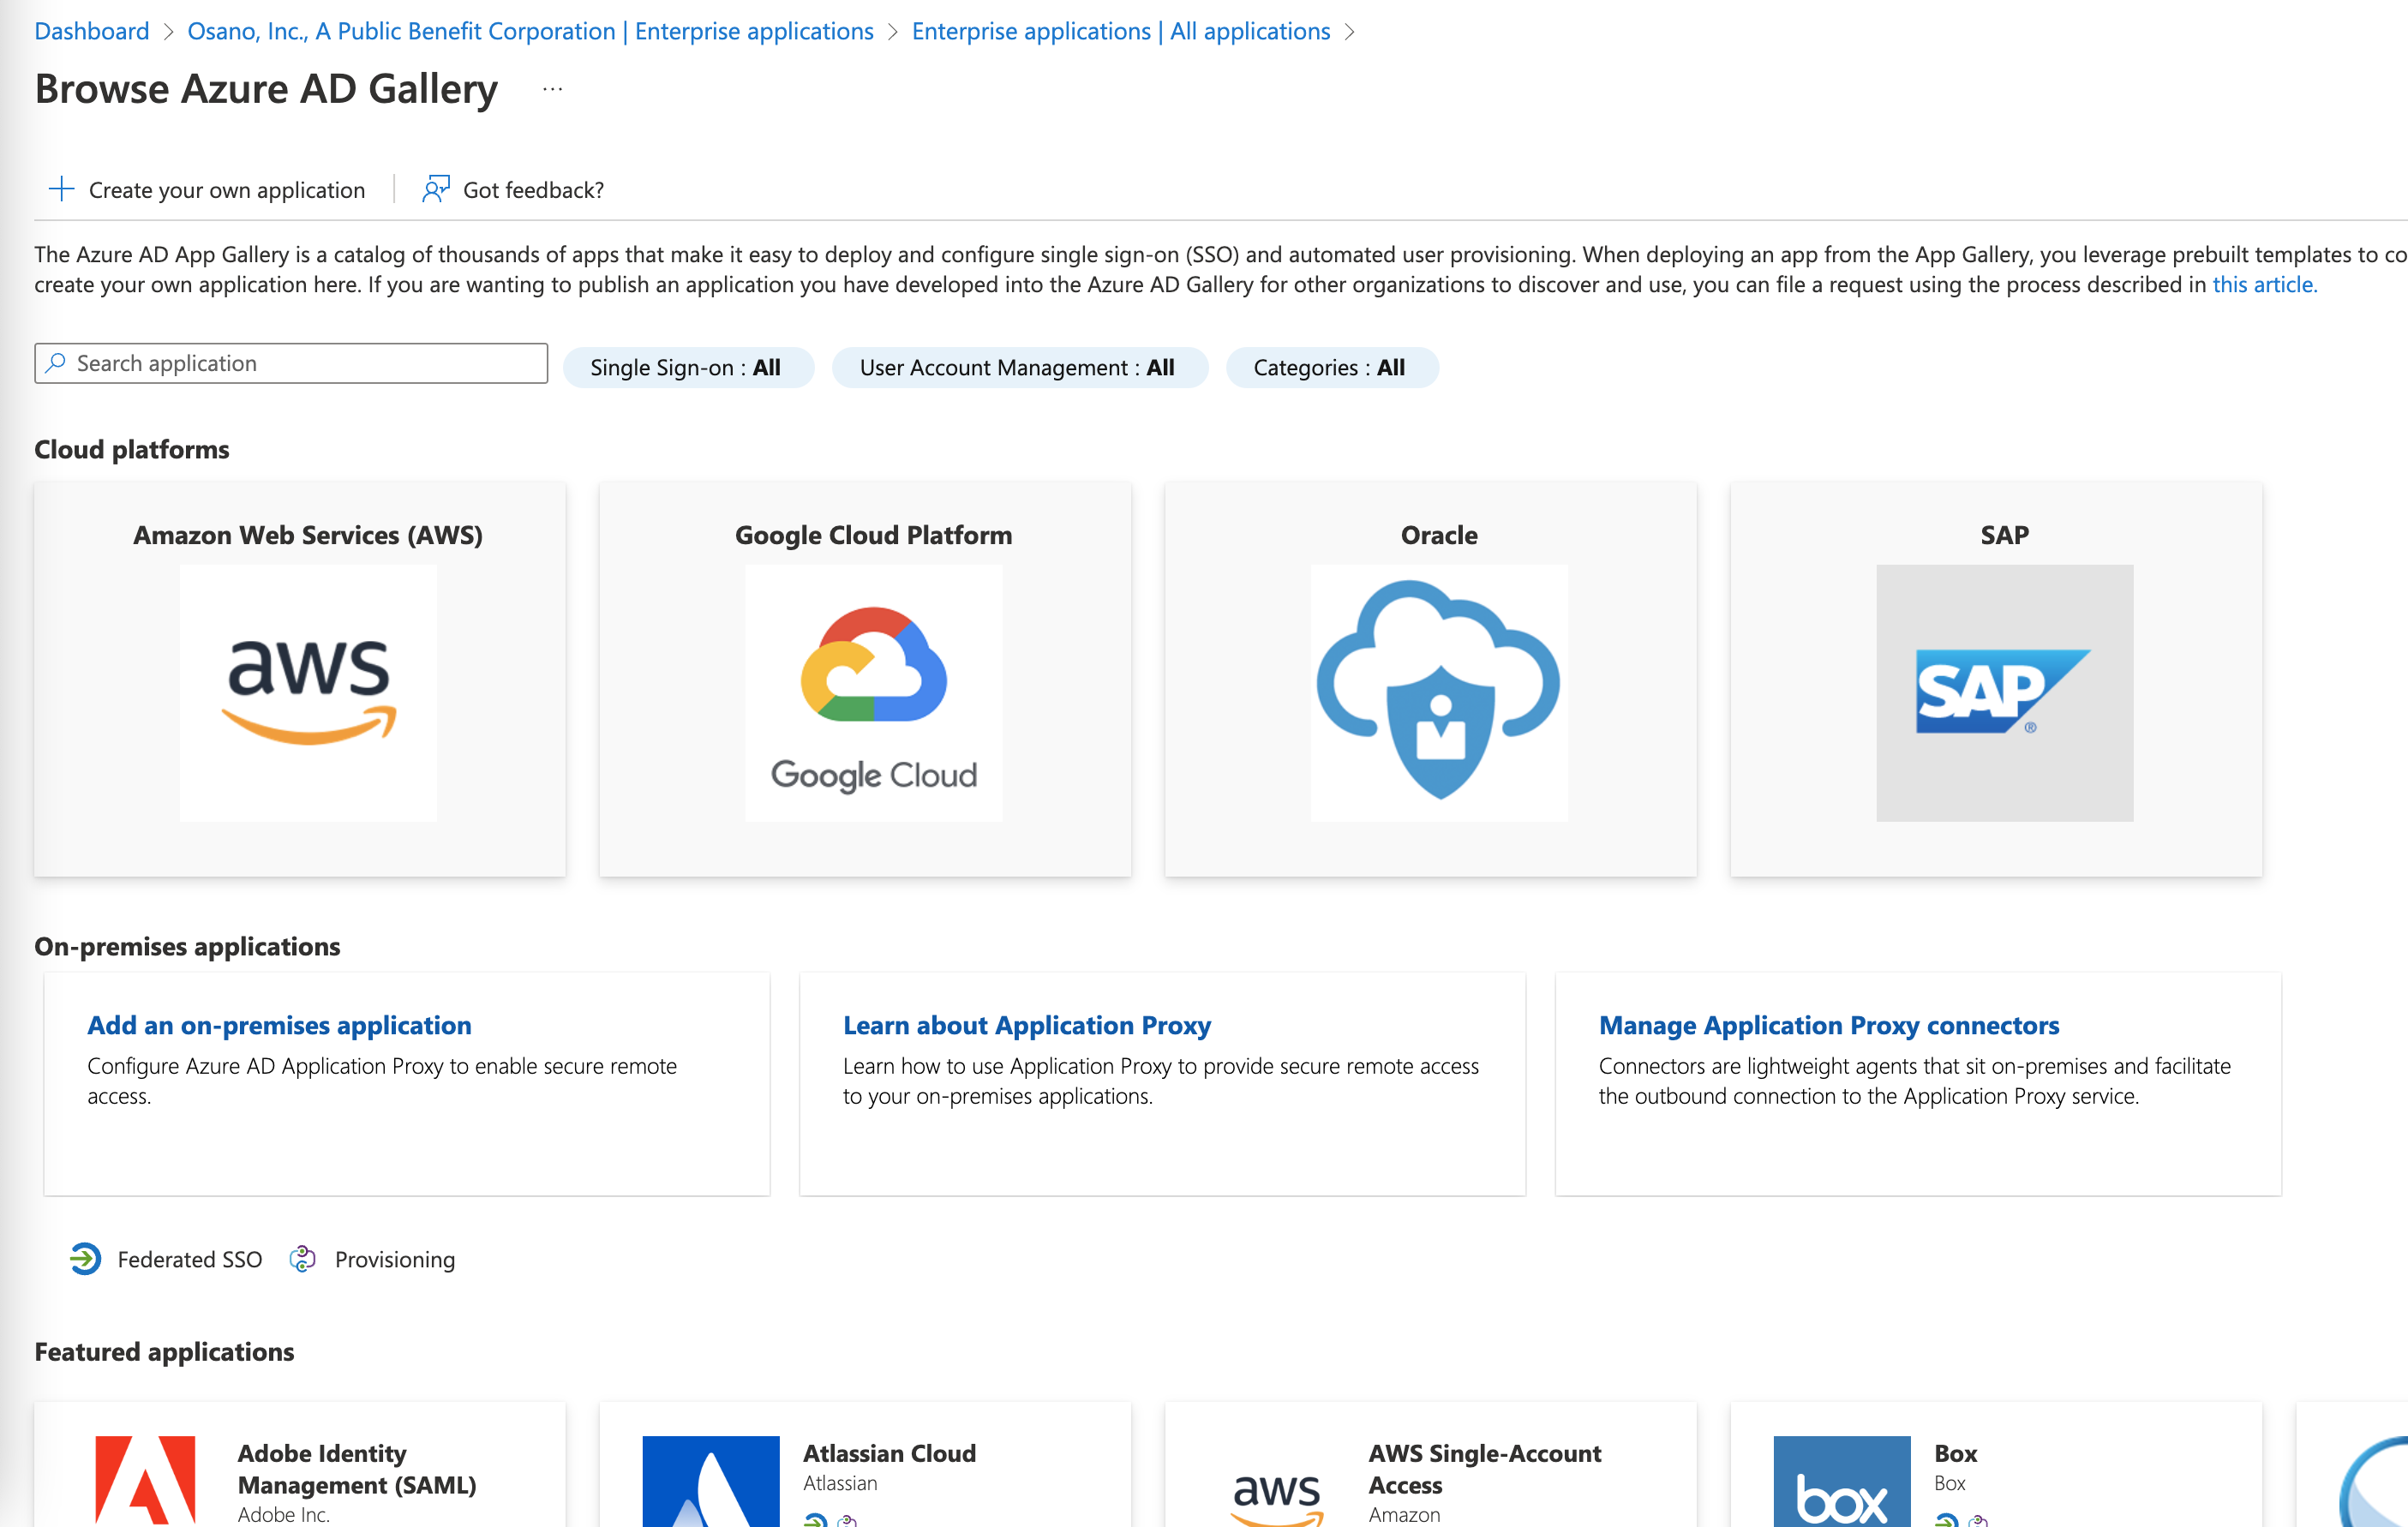The height and width of the screenshot is (1527, 2408).
Task: Open the 'this article' link
Action: pyautogui.click(x=2263, y=285)
